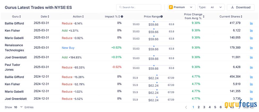Open chart icon for Baillie Gifford 454,384 row
The image size is (259, 112).
(x=251, y=77)
